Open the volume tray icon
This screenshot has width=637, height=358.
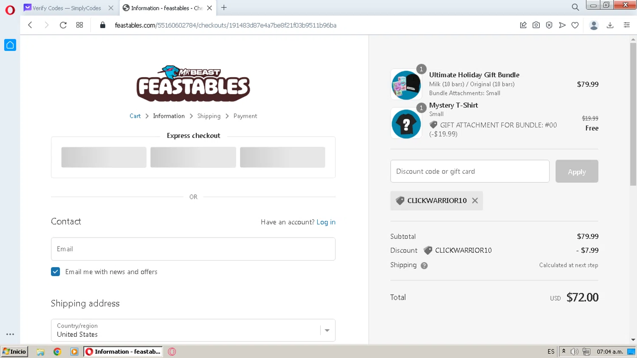coord(574,352)
